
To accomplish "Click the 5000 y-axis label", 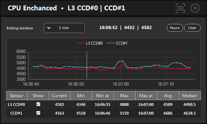I will (21, 63).
